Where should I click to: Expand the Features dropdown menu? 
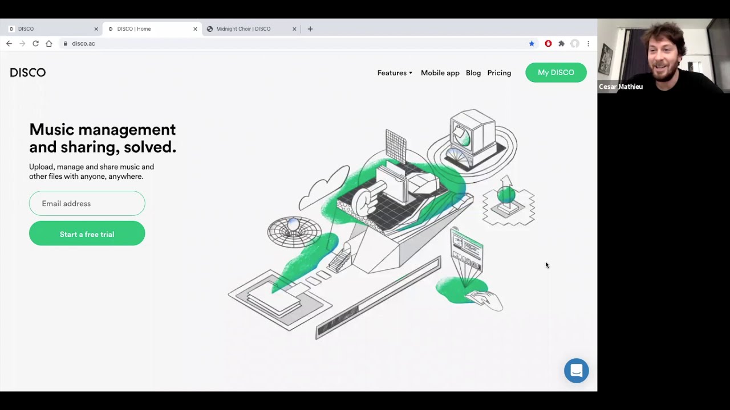395,73
